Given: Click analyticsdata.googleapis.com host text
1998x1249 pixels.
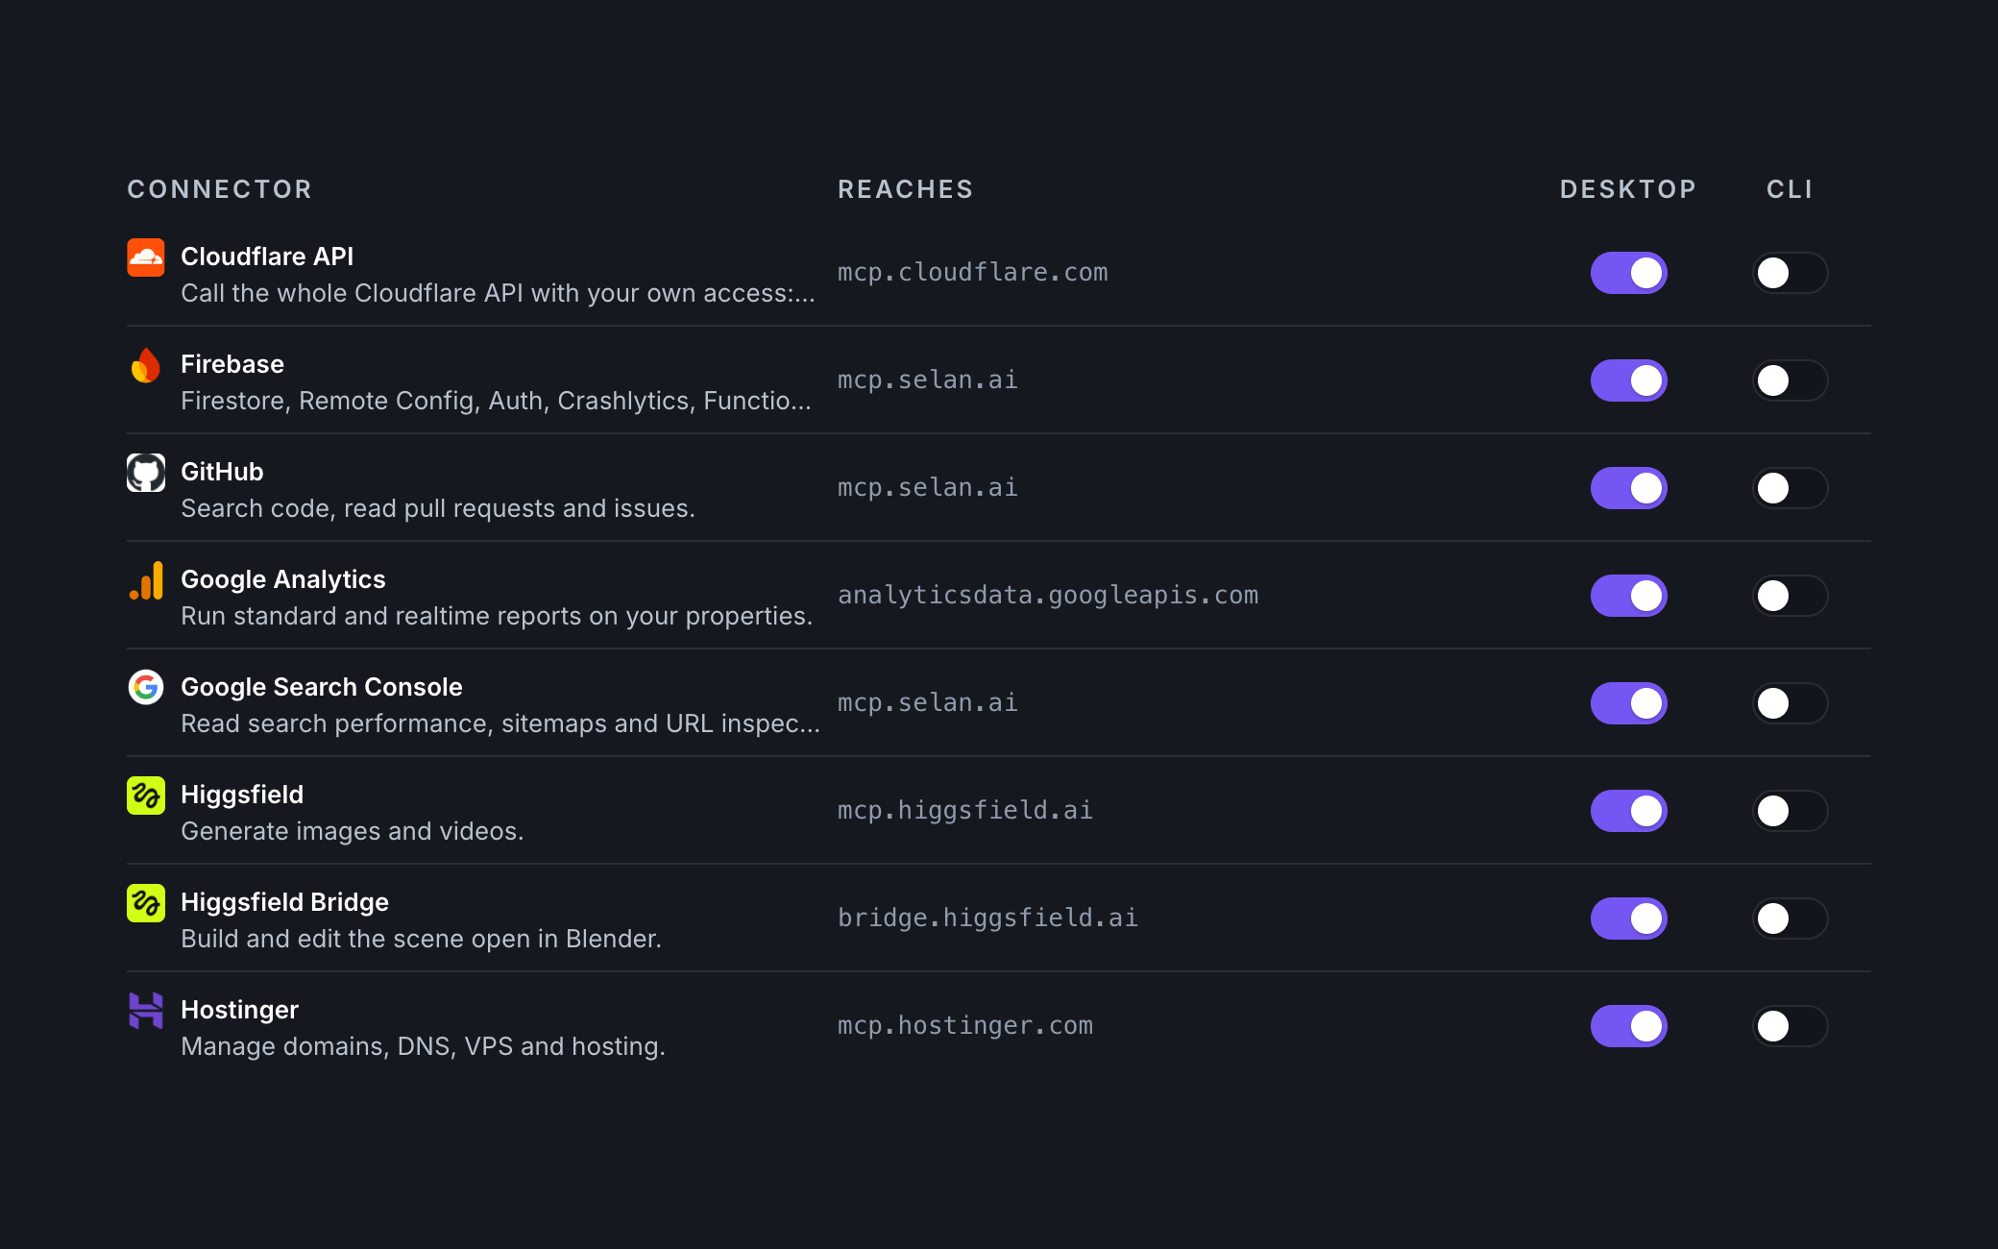Looking at the screenshot, I should pos(1048,596).
